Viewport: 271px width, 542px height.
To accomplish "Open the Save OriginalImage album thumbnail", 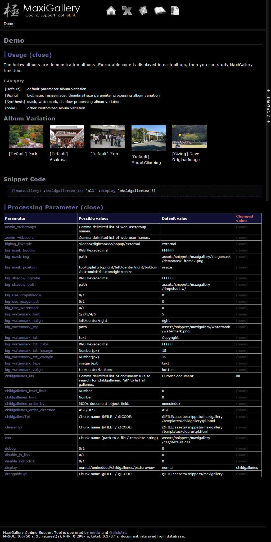I will (189, 136).
